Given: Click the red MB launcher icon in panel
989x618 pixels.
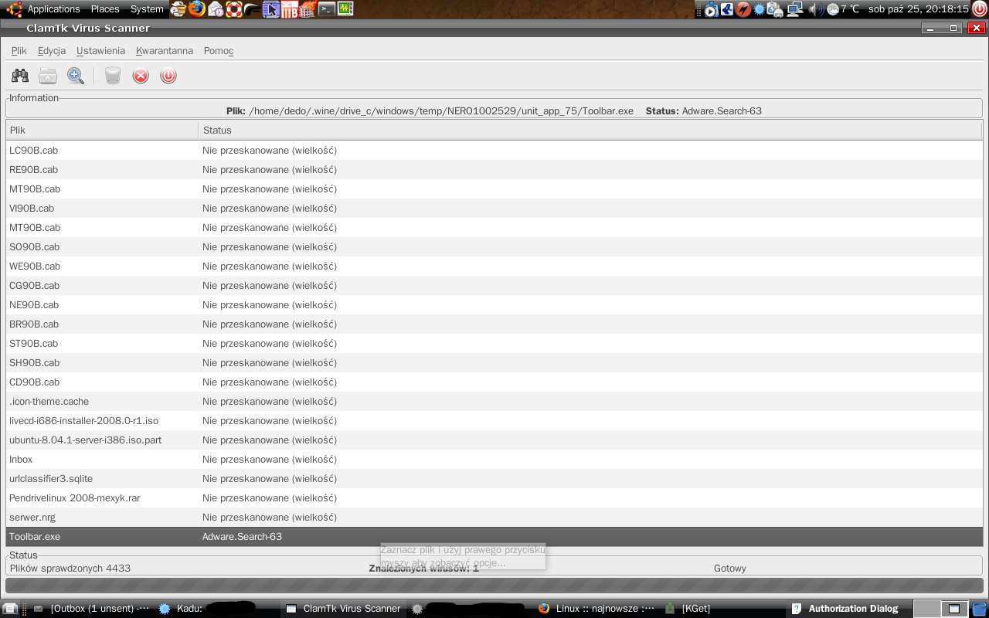Looking at the screenshot, I should (289, 9).
